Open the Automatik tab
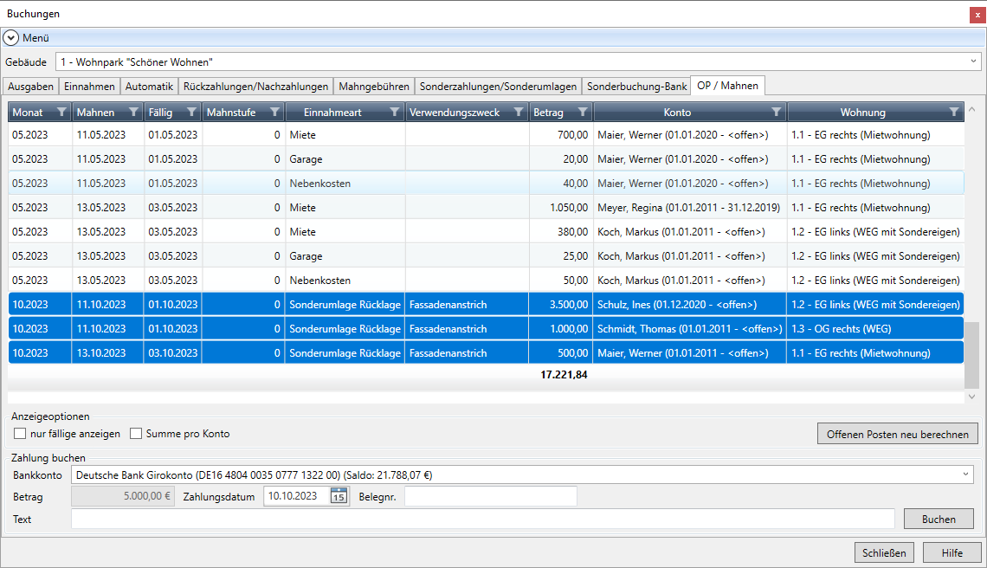 point(149,87)
